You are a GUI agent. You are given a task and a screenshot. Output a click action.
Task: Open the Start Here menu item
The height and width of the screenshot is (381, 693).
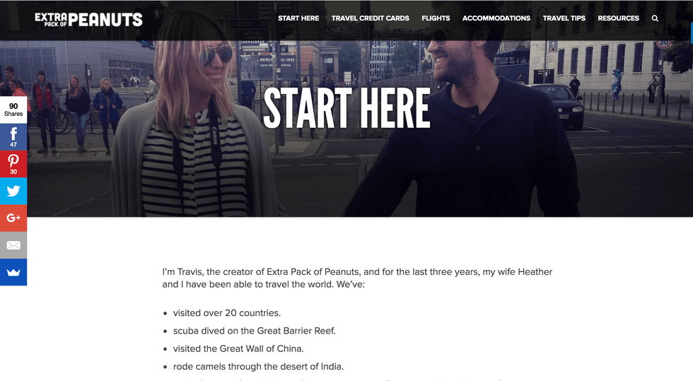coord(298,18)
